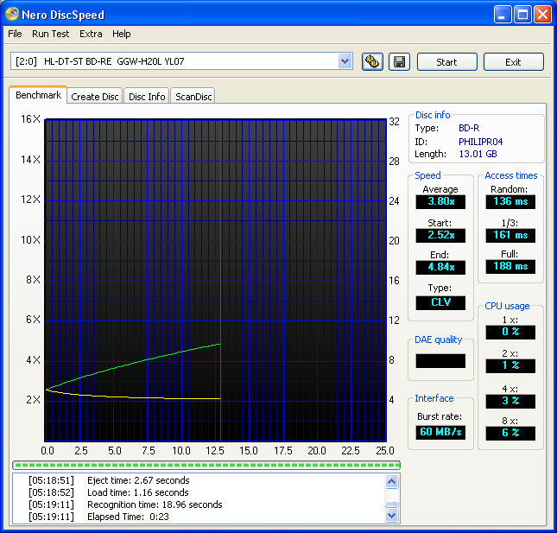The width and height of the screenshot is (557, 533).
Task: Click the Exit button
Action: (513, 62)
